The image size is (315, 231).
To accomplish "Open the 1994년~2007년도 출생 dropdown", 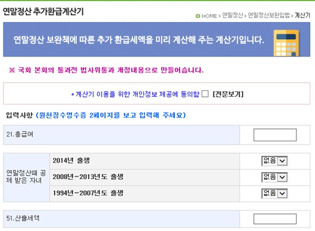I will [275, 194].
